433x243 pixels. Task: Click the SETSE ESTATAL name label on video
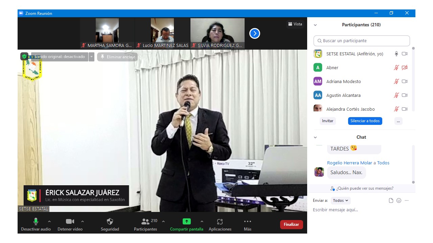[x=33, y=209]
